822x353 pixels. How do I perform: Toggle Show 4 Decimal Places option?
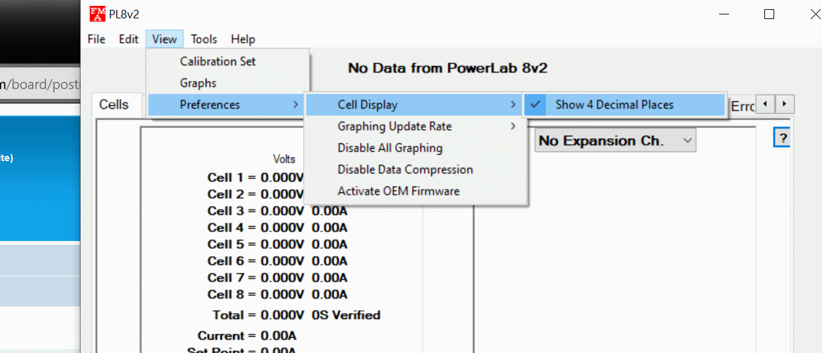tap(614, 105)
